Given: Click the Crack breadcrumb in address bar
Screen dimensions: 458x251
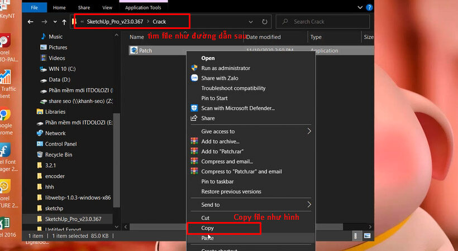Looking at the screenshot, I should [159, 22].
